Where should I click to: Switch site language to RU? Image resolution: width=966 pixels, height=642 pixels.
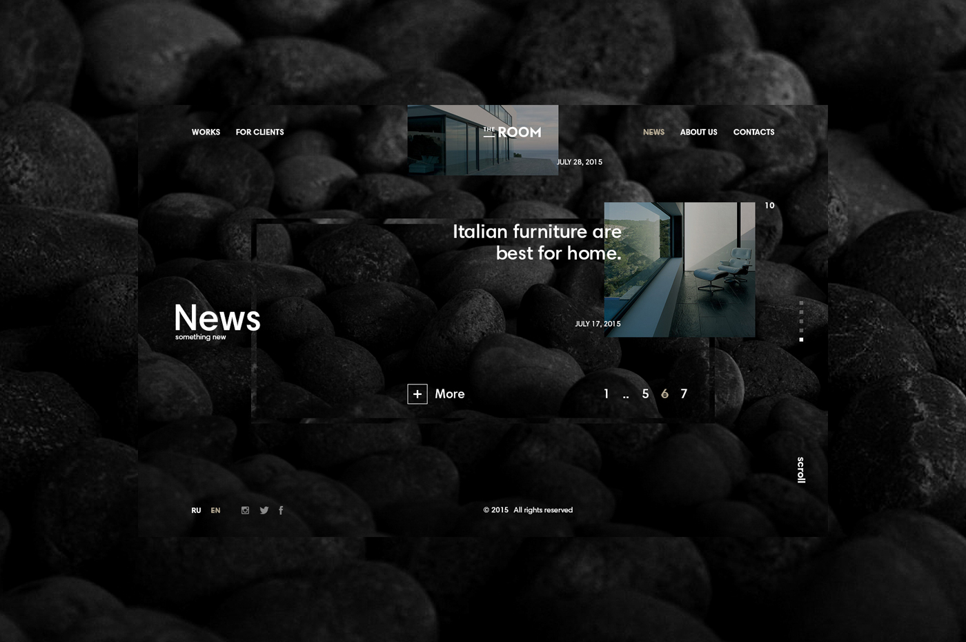[x=196, y=511]
